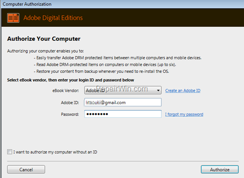Click 'Authorizing your computer enables you to' text
Viewport: 244px width, 178px height.
point(45,51)
